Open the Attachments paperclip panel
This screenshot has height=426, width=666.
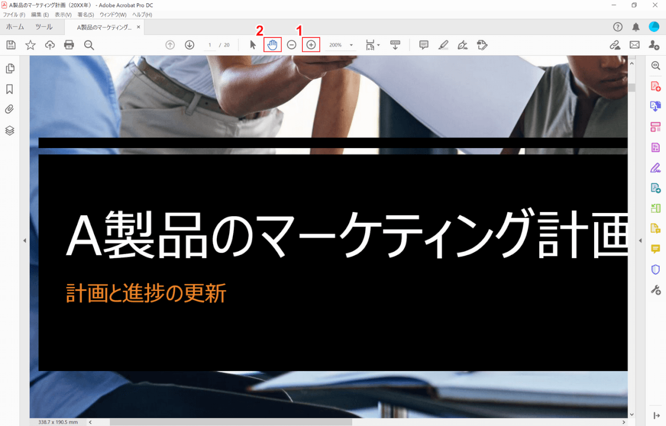point(10,110)
